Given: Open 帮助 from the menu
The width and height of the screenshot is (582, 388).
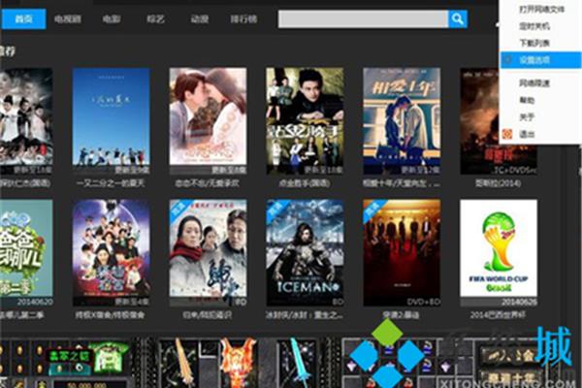Looking at the screenshot, I should pyautogui.click(x=527, y=100).
